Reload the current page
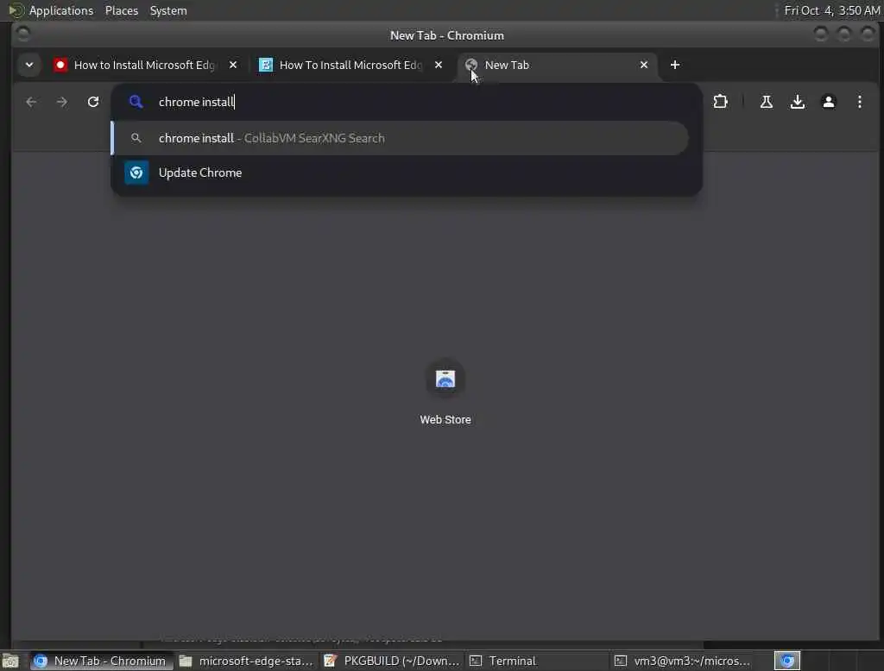The image size is (884, 671). (x=93, y=102)
